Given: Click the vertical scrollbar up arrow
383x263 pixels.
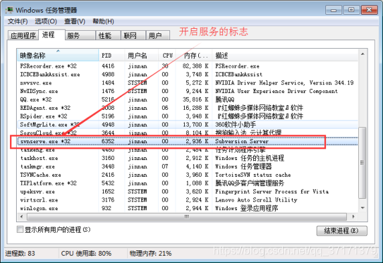Looking at the screenshot, I should [x=363, y=54].
